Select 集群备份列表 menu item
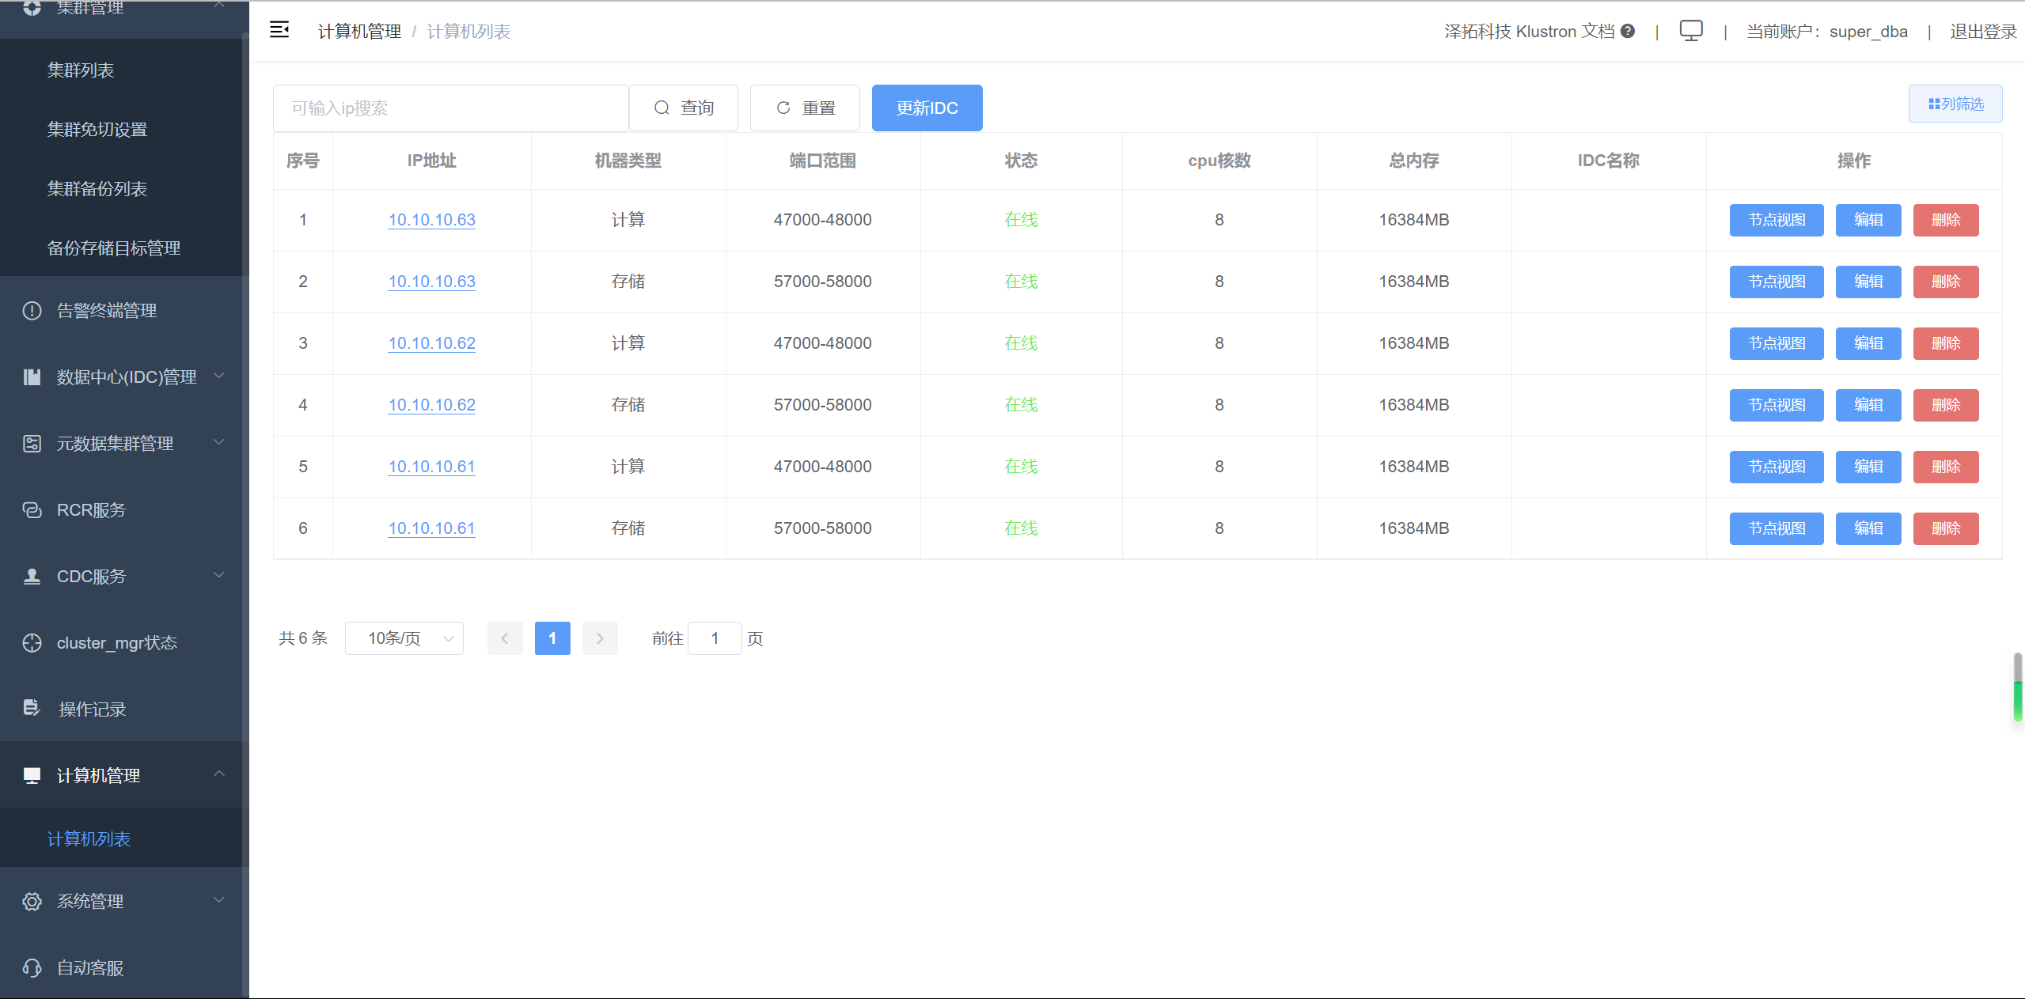The image size is (2025, 999). tap(97, 189)
